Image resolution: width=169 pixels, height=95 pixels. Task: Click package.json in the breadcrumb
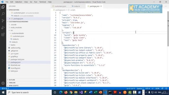point(60,10)
